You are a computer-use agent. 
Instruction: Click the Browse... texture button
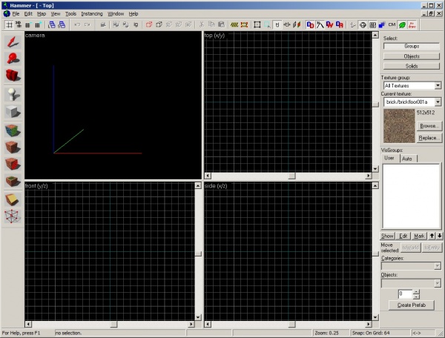(x=429, y=126)
